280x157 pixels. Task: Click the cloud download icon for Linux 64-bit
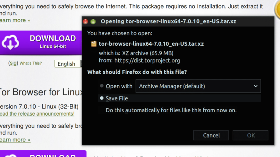(10, 42)
